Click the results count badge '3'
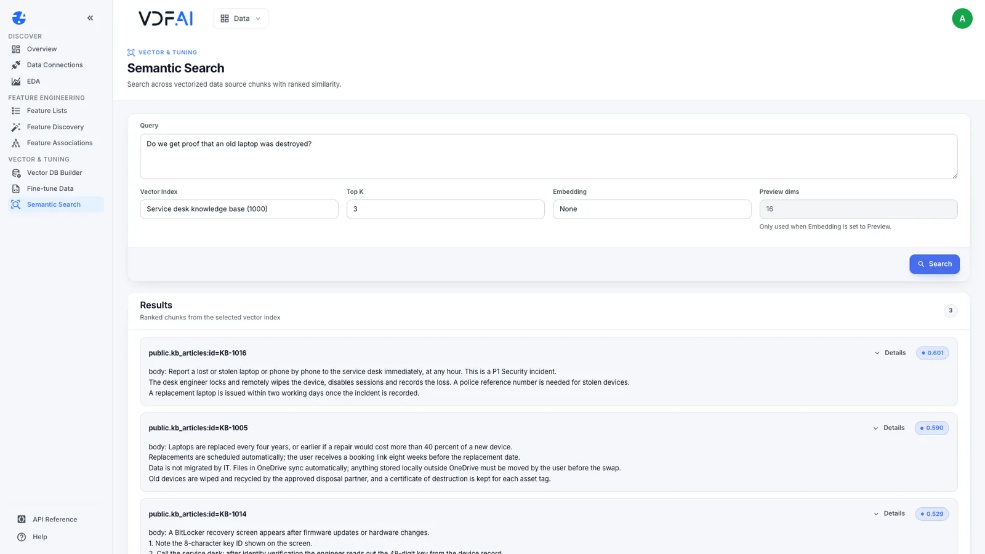985x554 pixels. tap(951, 311)
